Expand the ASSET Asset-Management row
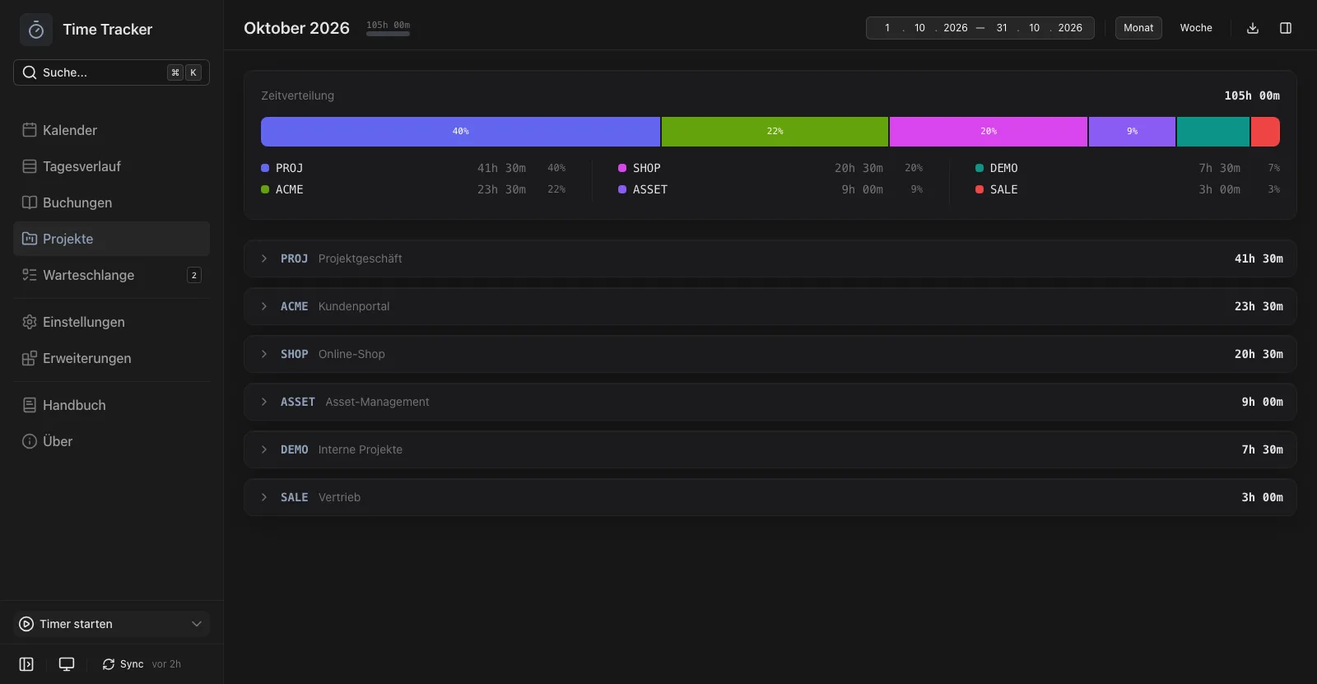 pyautogui.click(x=770, y=402)
